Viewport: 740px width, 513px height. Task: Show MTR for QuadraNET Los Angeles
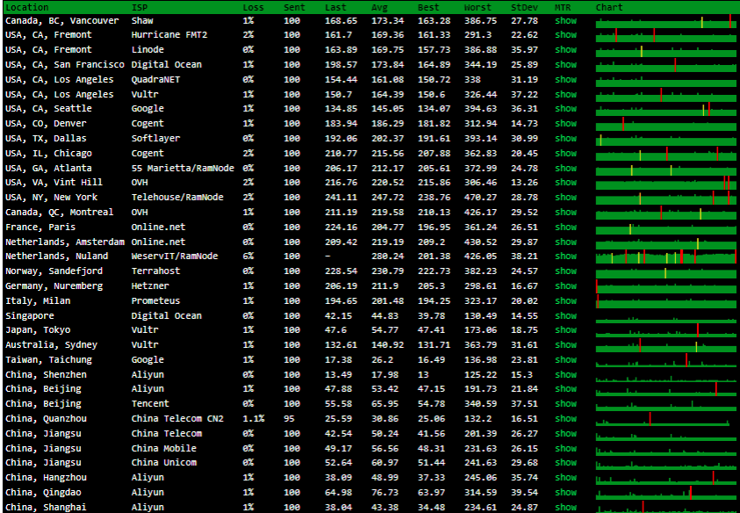tap(565, 80)
